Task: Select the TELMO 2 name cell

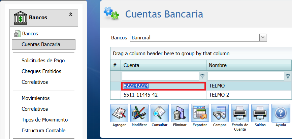Action: (249, 95)
